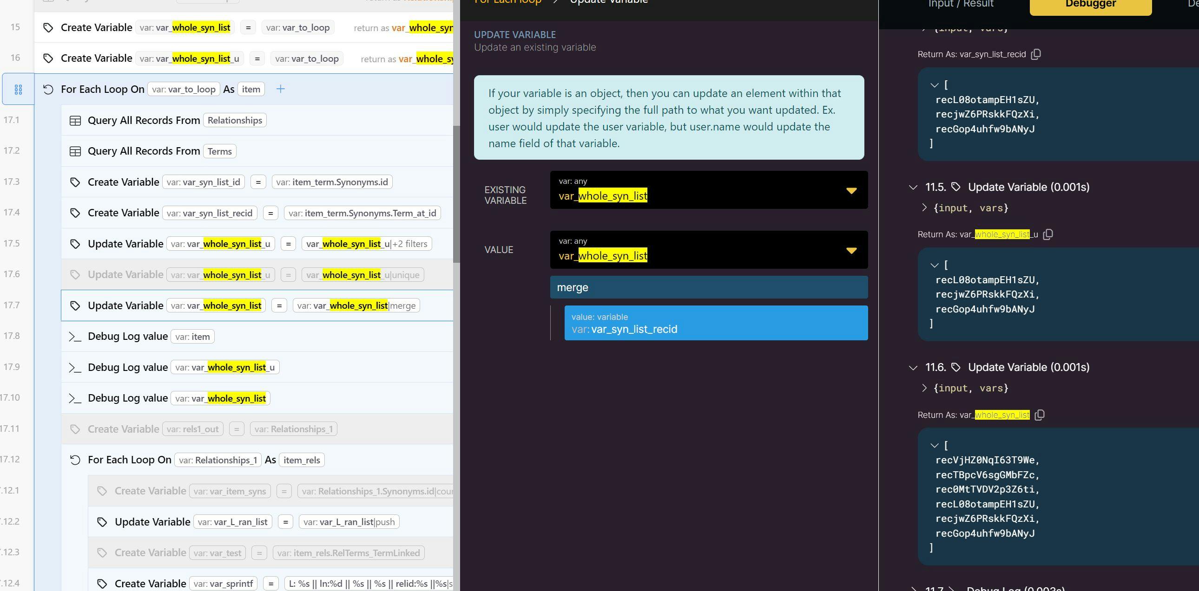Click the steps panel vertical scrollbar

pyautogui.click(x=456, y=194)
